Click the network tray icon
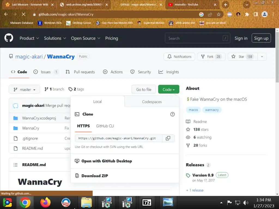279x209 pixels. [x=238, y=202]
